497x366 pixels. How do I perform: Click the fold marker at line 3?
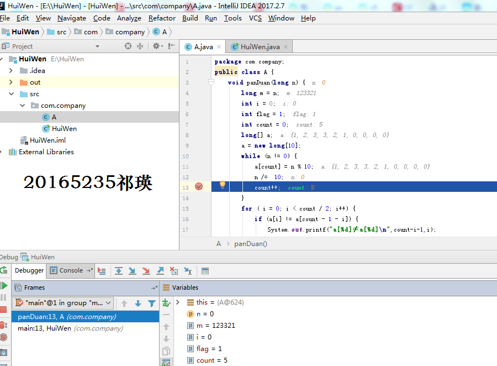tap(211, 82)
